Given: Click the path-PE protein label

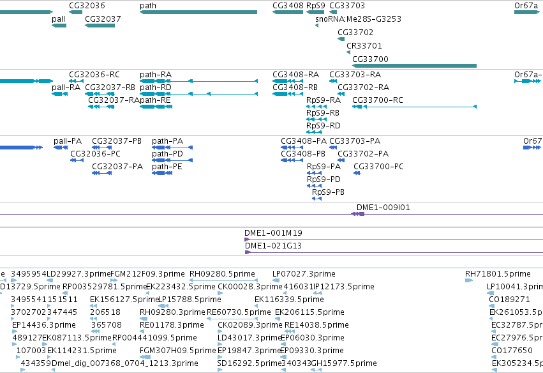Looking at the screenshot, I should point(167,167).
